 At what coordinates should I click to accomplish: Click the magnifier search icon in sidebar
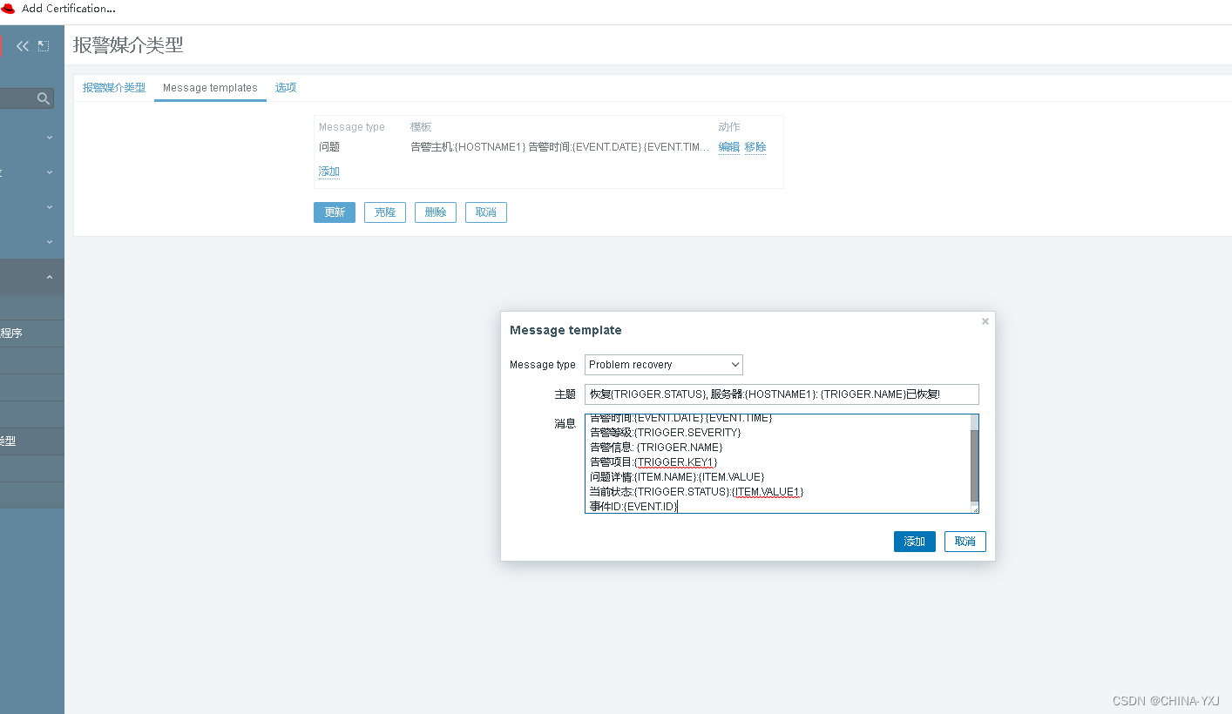click(x=44, y=99)
